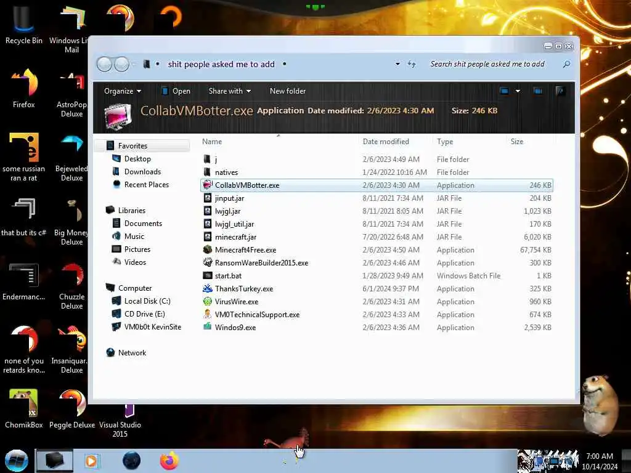Image resolution: width=631 pixels, height=473 pixels.
Task: Select the lwjgl.jar file icon
Action: [x=207, y=211]
